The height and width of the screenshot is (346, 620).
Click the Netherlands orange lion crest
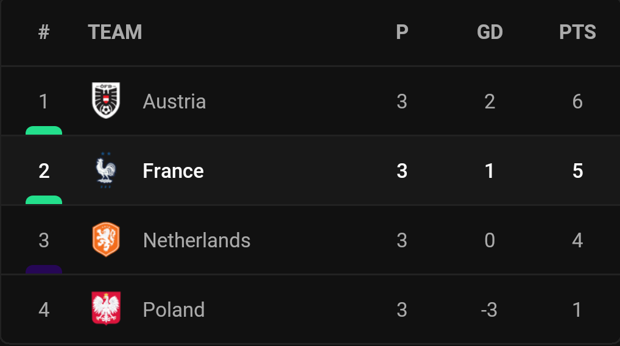[x=106, y=240]
